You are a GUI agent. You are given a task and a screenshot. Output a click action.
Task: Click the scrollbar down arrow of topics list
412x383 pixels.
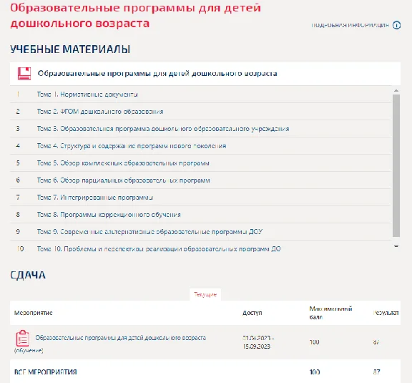click(396, 246)
